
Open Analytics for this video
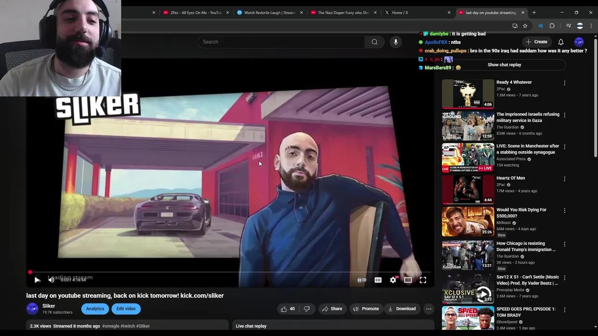(x=95, y=308)
